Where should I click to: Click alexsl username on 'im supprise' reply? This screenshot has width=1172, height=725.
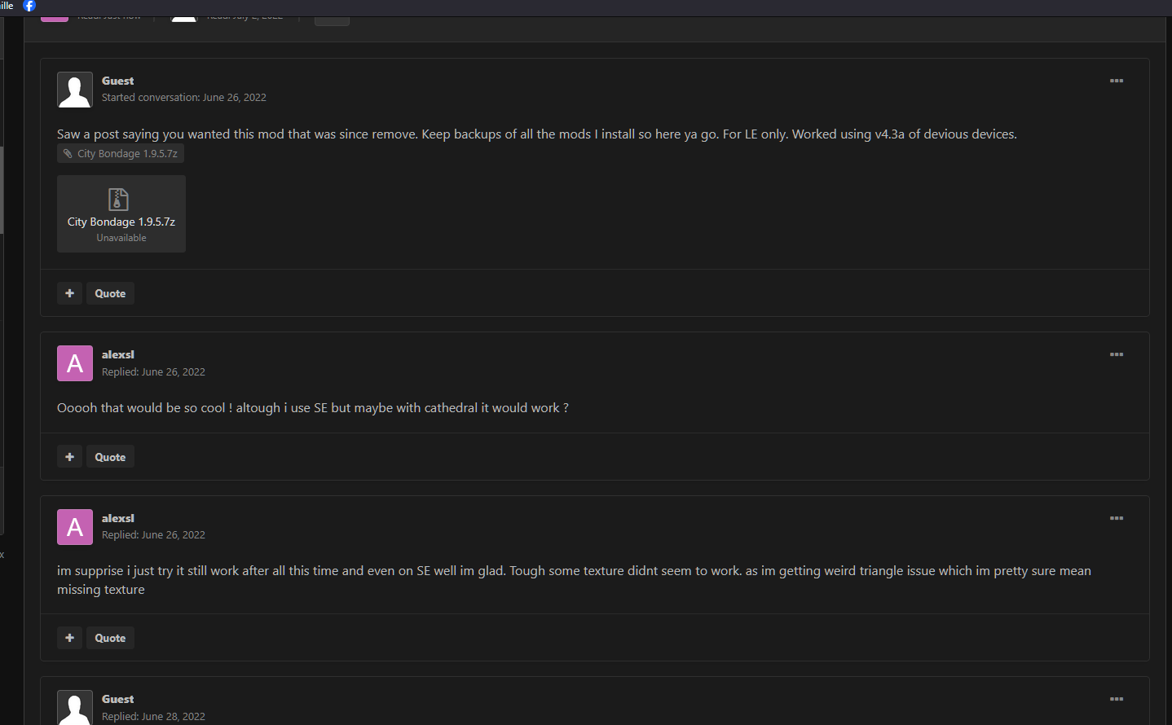118,518
